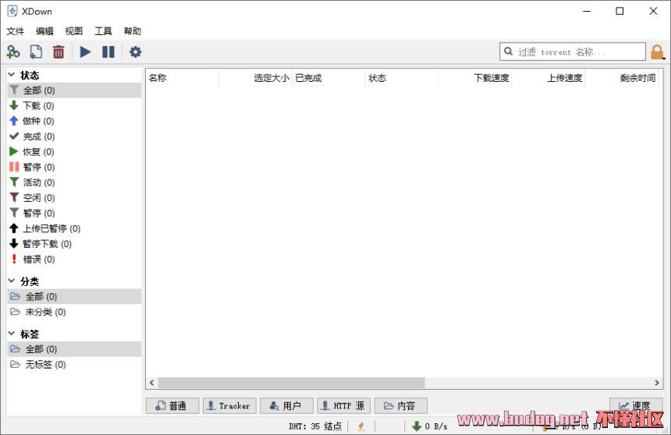Click the horizontal scrollbar thumb
This screenshot has height=435, width=671.
click(x=292, y=383)
